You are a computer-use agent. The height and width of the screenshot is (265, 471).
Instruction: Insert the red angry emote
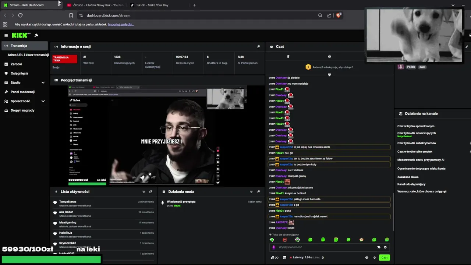click(x=284, y=240)
